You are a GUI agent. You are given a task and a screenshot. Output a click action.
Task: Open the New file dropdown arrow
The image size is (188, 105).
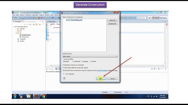(x=16, y=18)
